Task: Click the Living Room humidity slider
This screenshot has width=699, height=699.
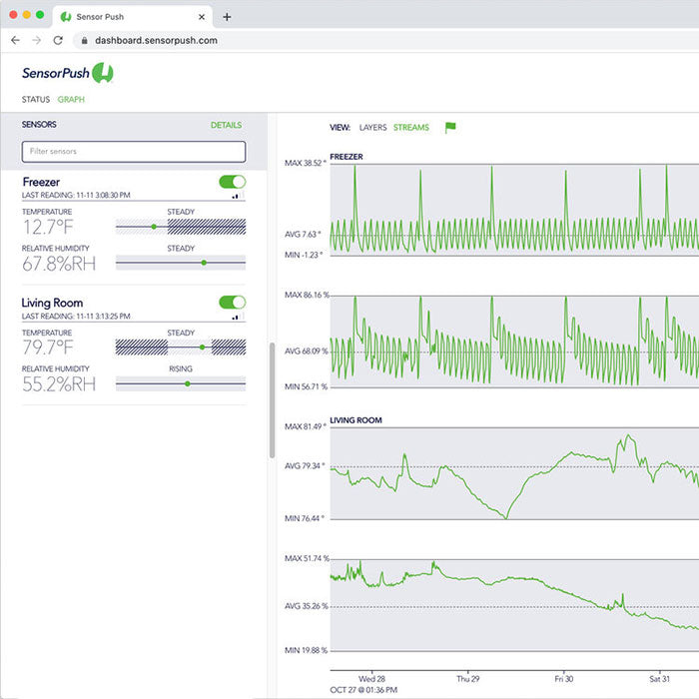Action: pos(181,383)
